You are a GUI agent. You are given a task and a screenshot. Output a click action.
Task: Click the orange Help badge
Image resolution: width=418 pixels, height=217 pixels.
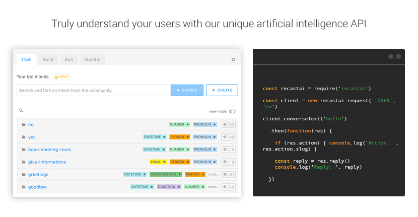(61, 77)
